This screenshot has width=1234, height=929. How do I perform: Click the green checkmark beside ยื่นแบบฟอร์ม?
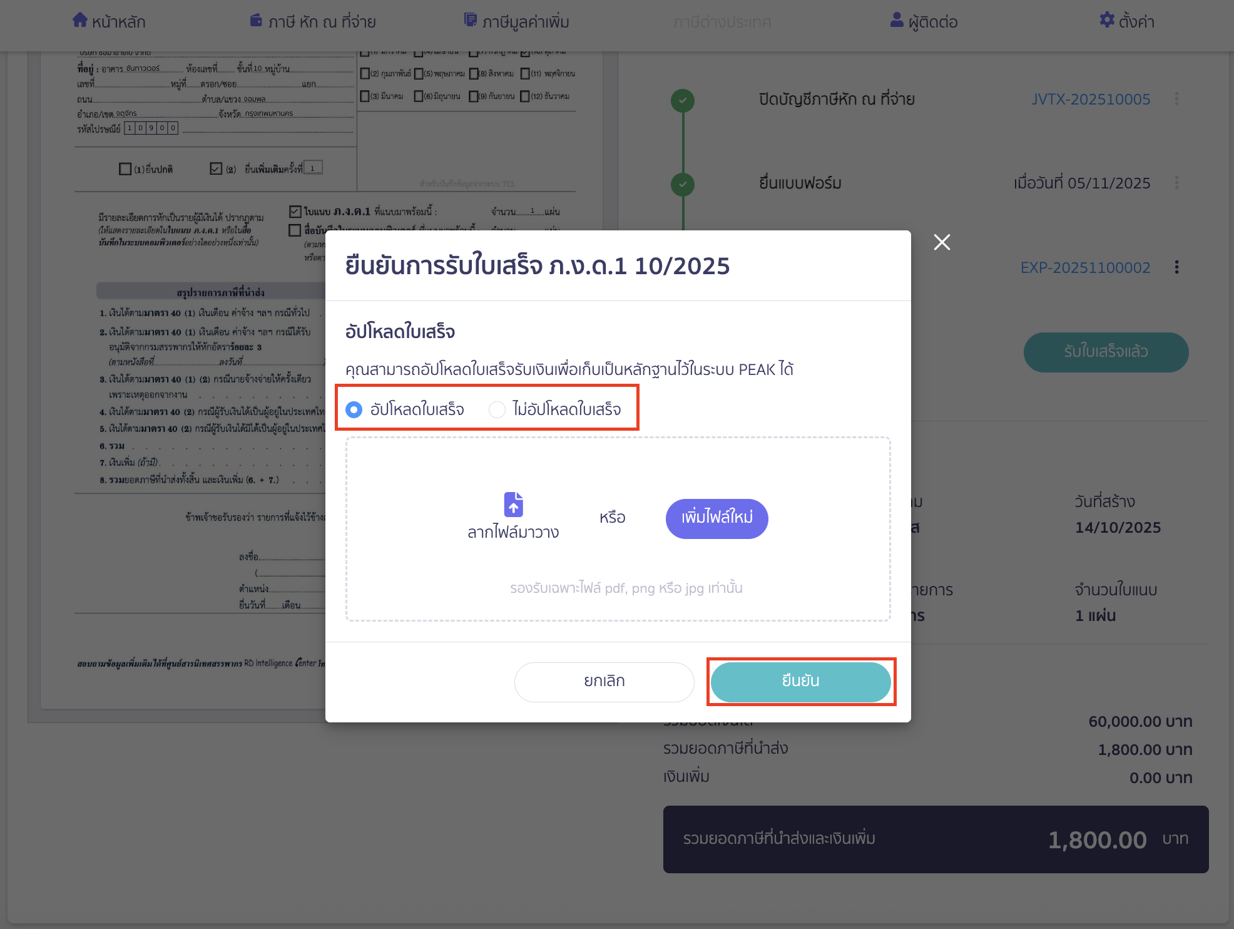tap(683, 185)
